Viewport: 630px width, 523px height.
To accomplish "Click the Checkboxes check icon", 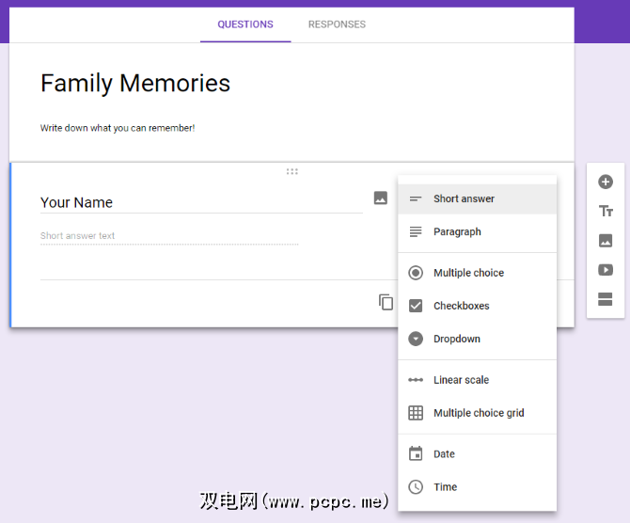I will point(416,306).
